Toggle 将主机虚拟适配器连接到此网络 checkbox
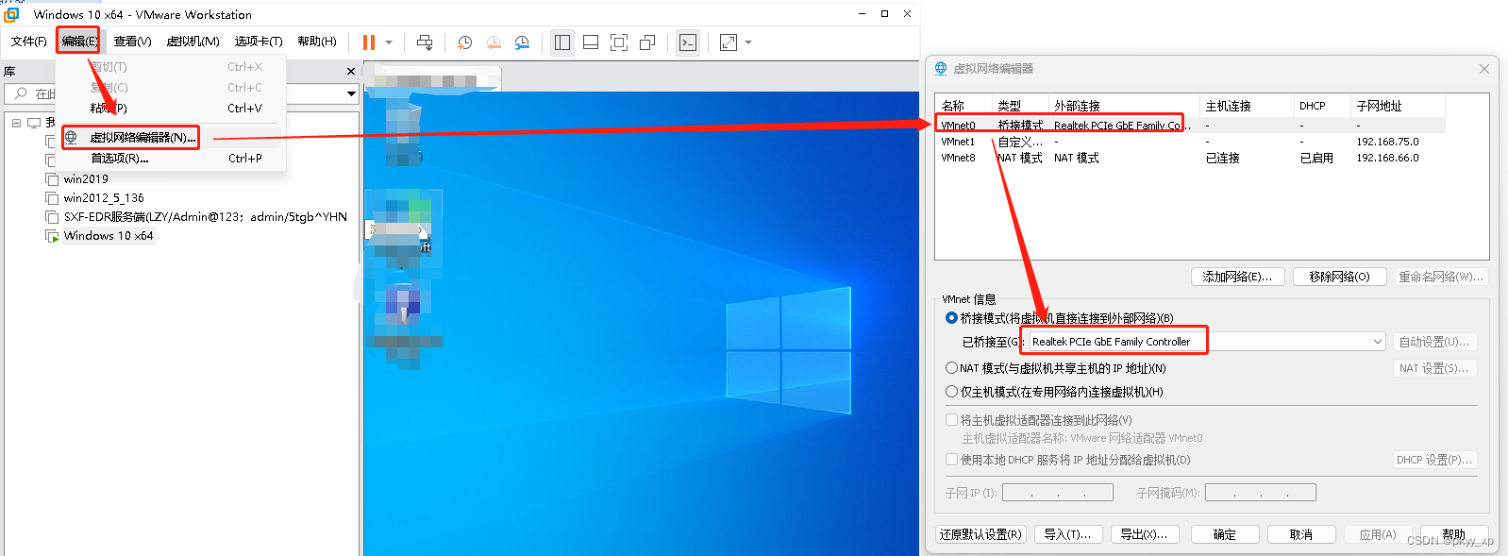This screenshot has width=1508, height=556. coord(951,420)
